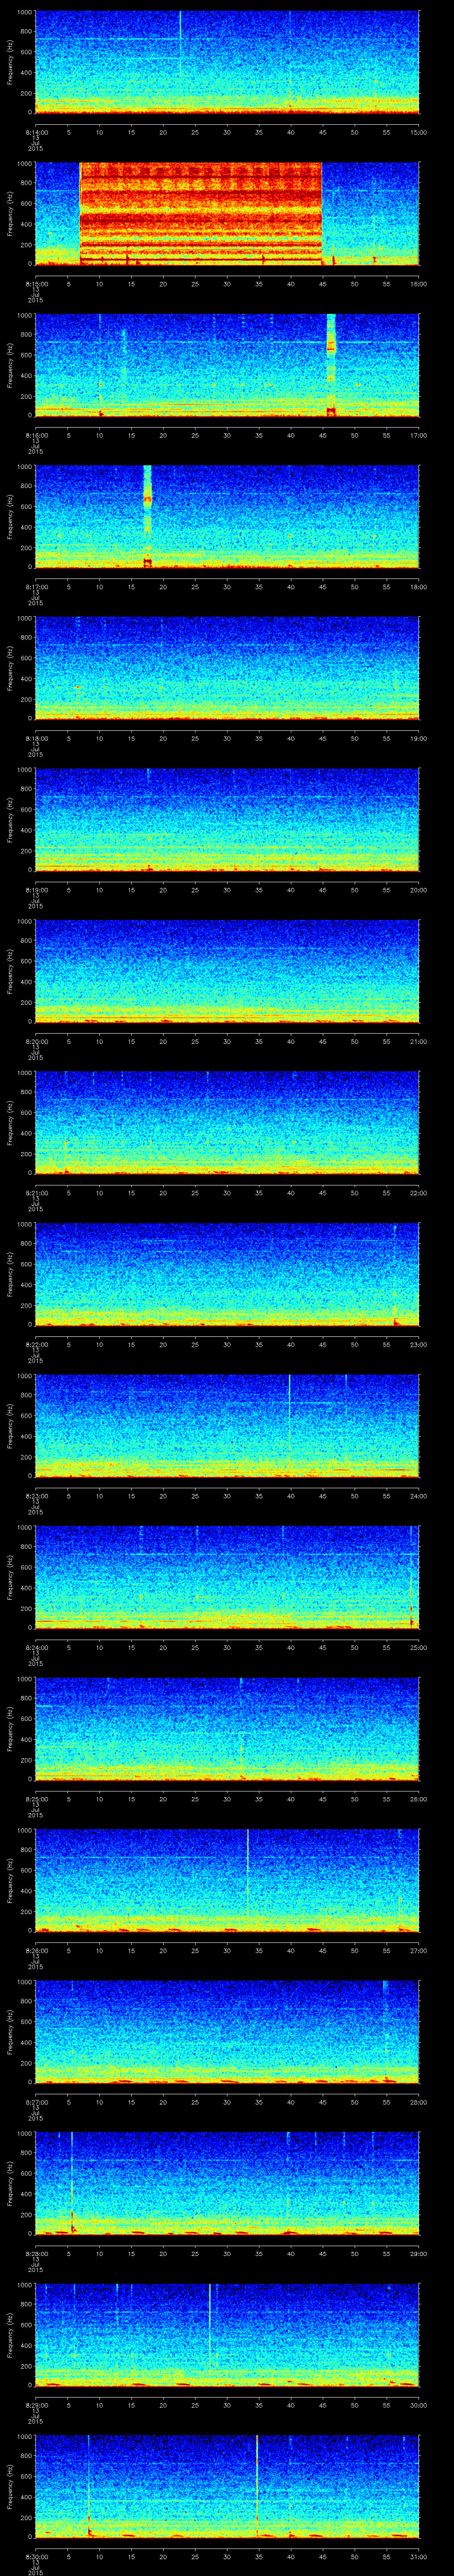Click the 22:00 end time label
This screenshot has height=2576, width=454.
(419, 1193)
